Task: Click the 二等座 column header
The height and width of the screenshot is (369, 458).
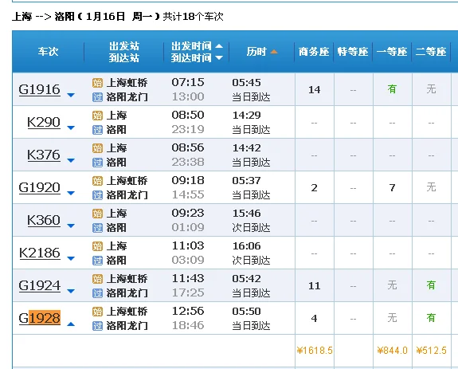Action: pos(431,52)
